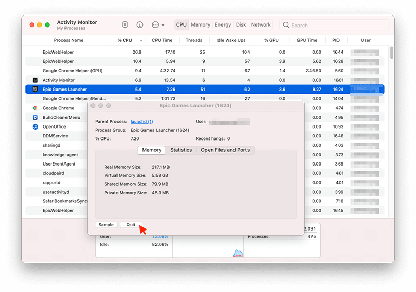Click the BuhoCleanerMenu process icon

click(35, 117)
